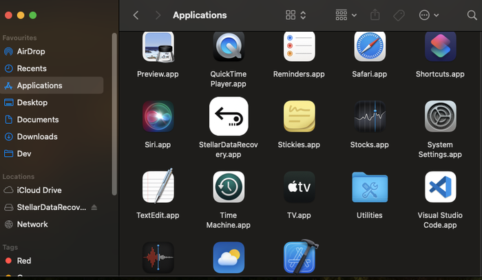The width and height of the screenshot is (482, 280).
Task: Open the icon view switcher dropdown
Action: pyautogui.click(x=295, y=15)
